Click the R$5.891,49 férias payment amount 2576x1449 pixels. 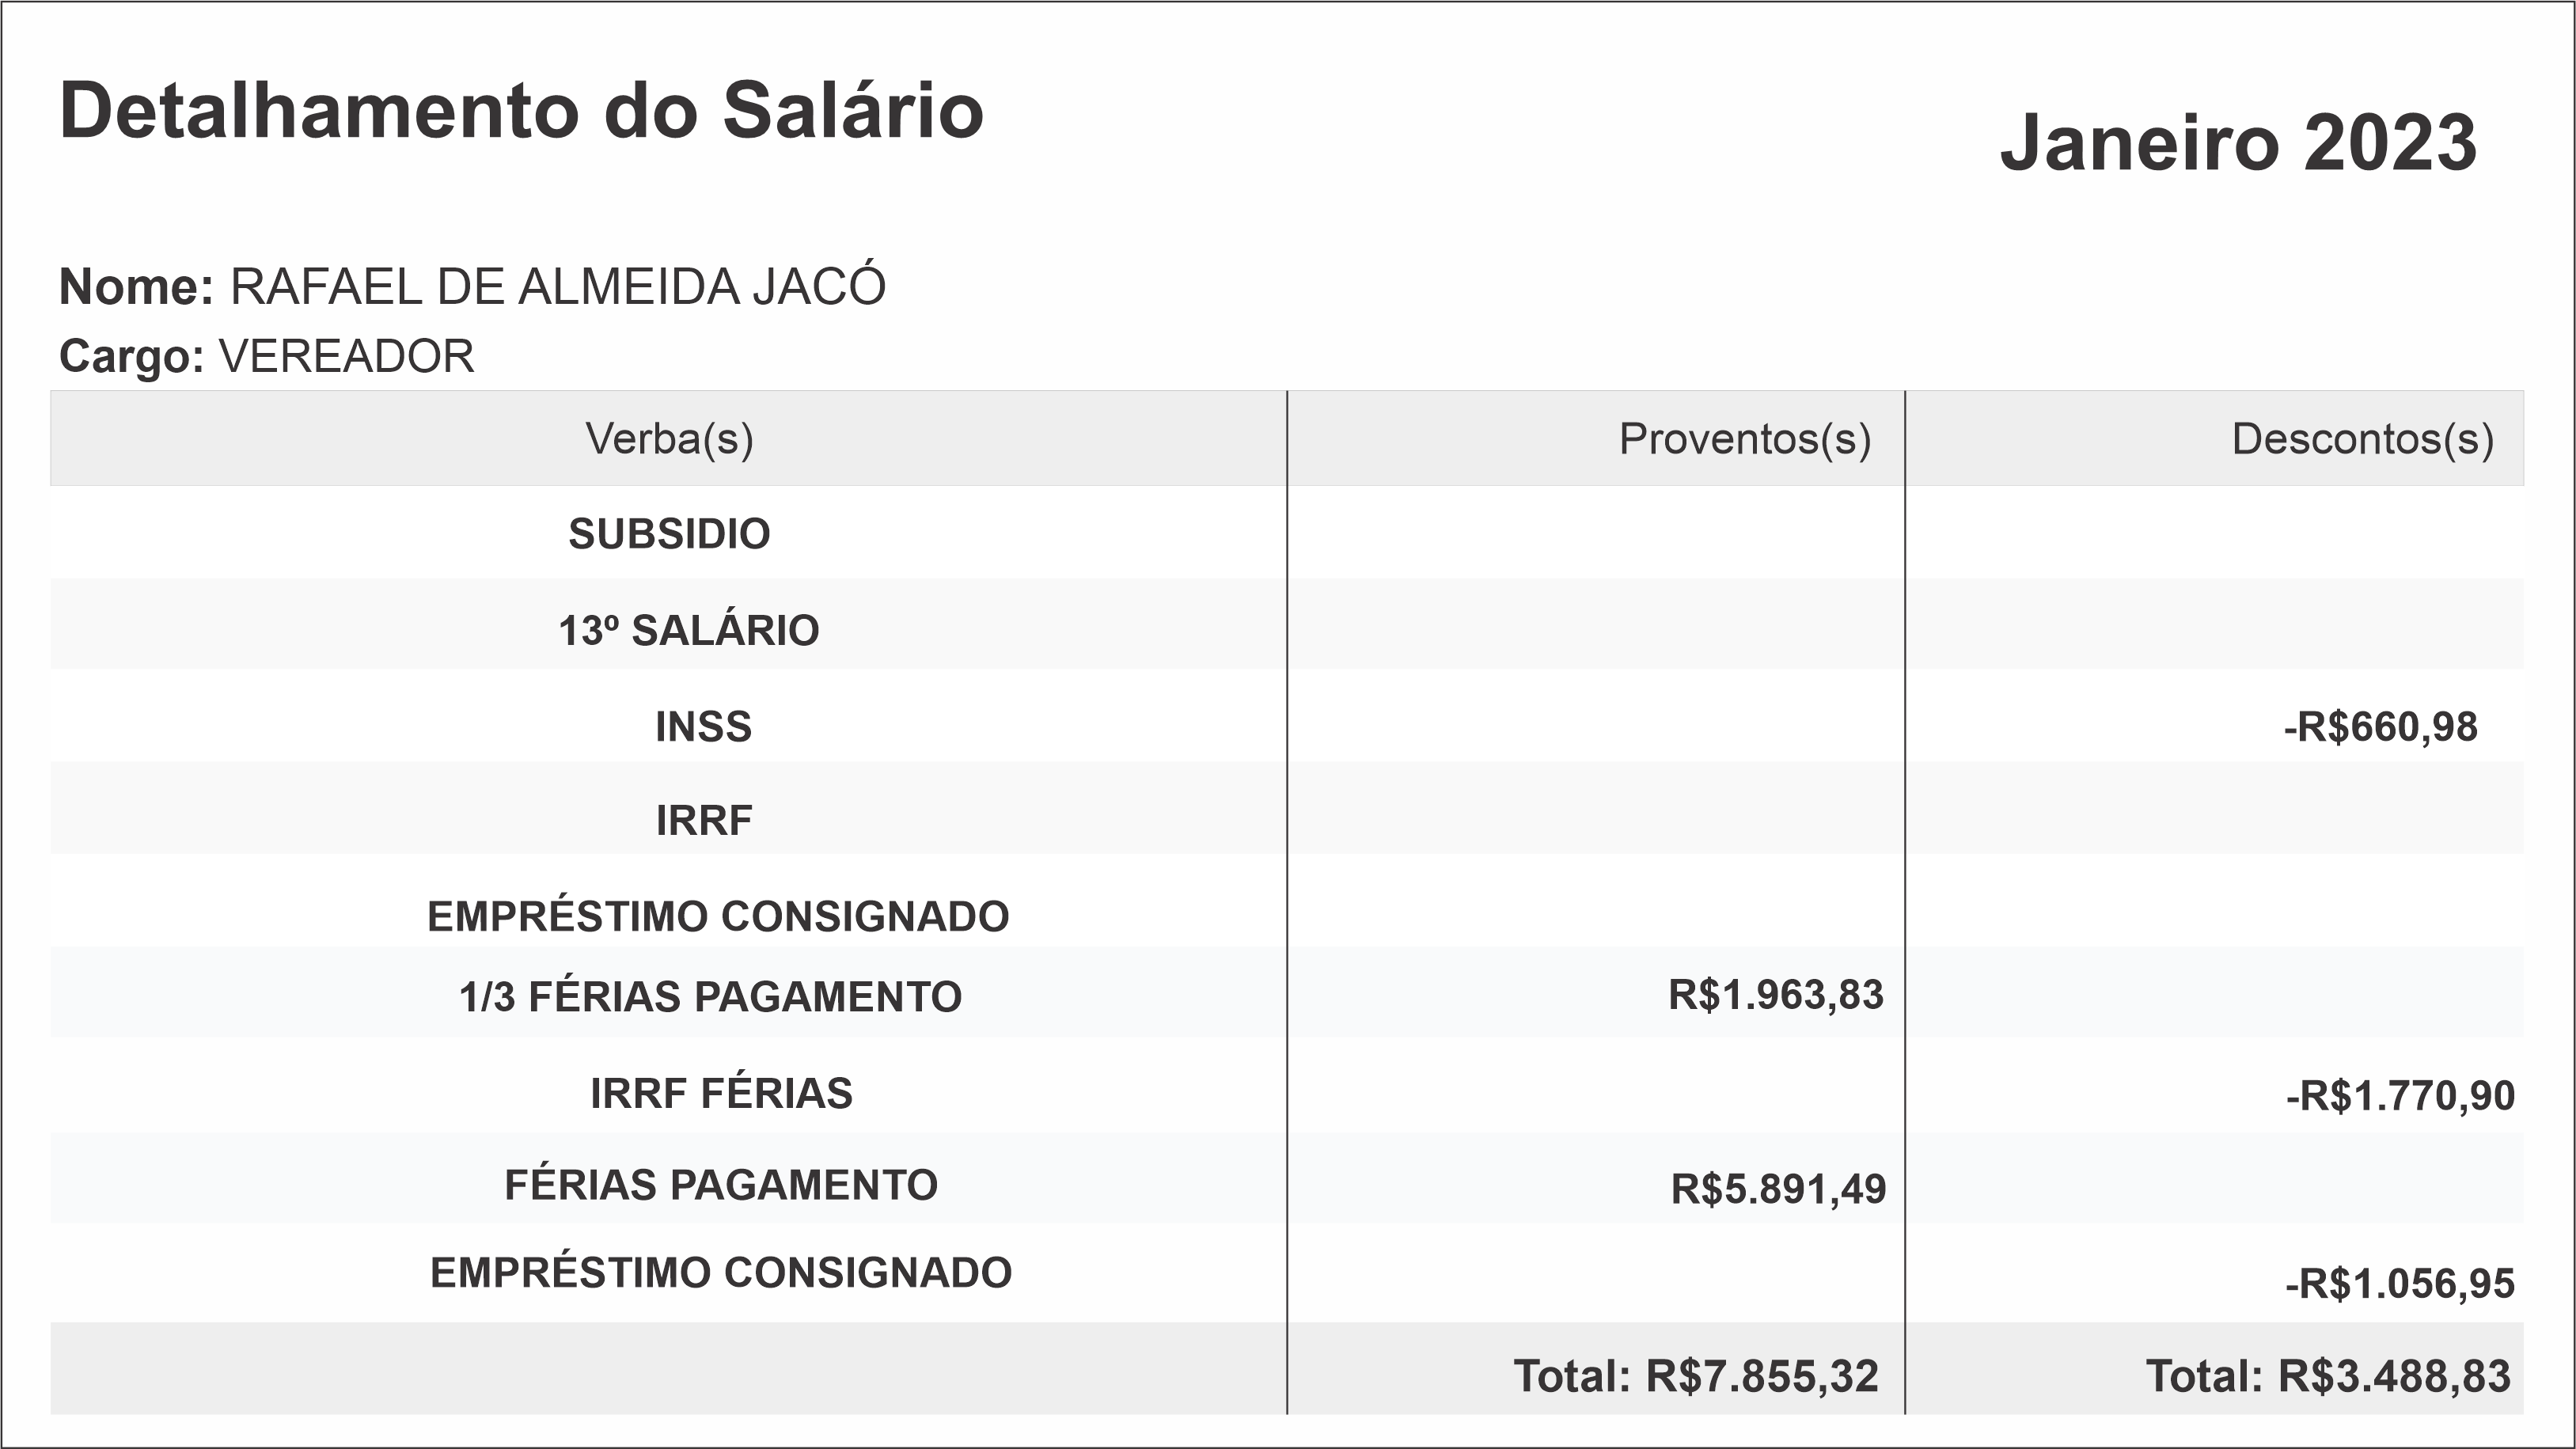pos(1778,1189)
